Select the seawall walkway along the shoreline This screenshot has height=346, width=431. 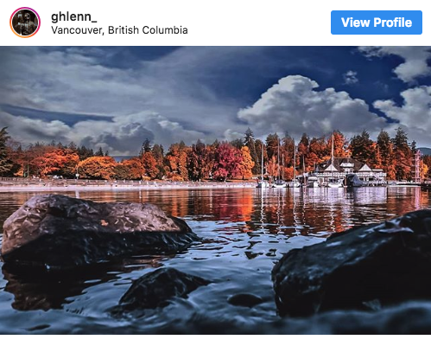coord(128,184)
